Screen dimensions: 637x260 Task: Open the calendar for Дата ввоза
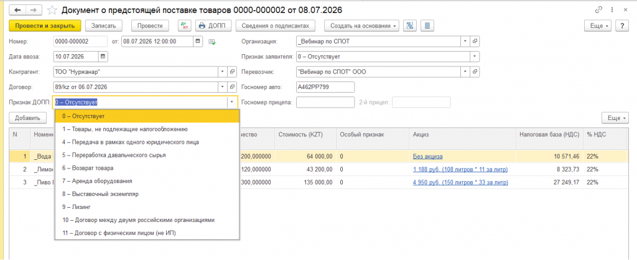point(103,57)
